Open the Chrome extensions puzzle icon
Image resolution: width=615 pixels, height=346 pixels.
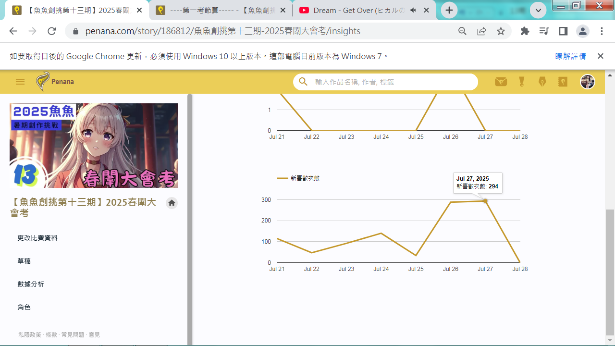(x=525, y=31)
